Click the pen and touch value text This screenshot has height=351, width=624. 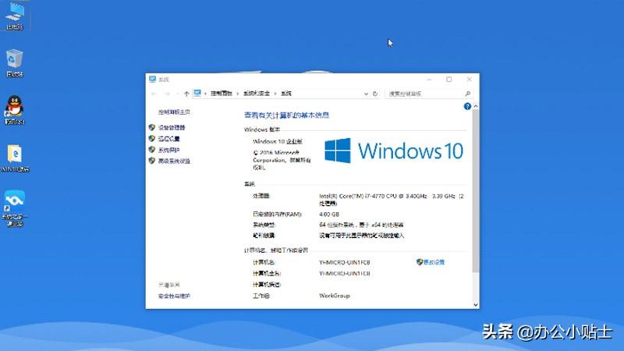[361, 236]
